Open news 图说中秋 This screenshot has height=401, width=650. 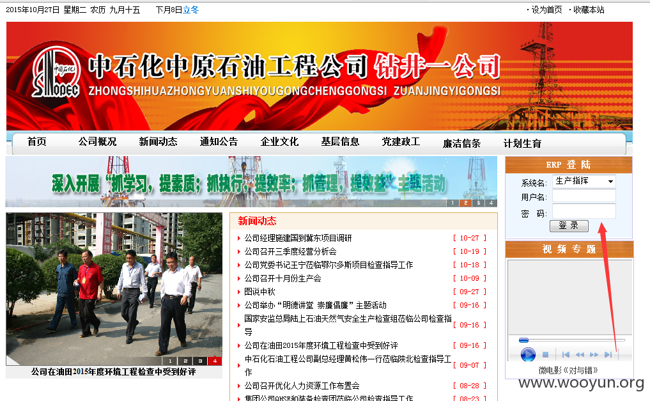[x=259, y=292]
